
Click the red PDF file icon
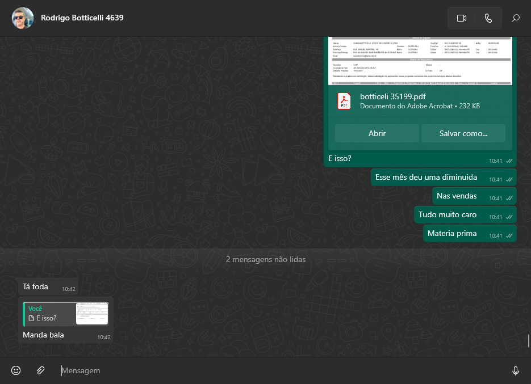[x=344, y=101]
